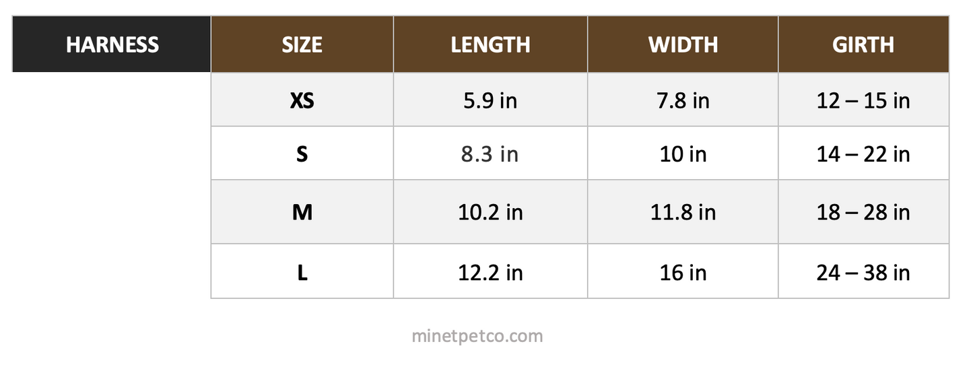Click the 24 – 38 in girth value
Viewport: 973px width, 371px height.
click(863, 273)
